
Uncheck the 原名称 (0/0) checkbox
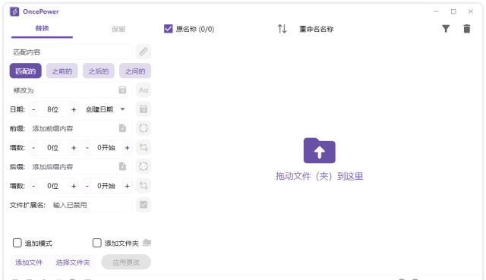[x=168, y=29]
